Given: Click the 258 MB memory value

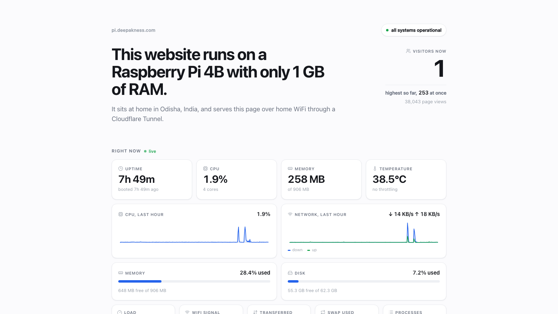Looking at the screenshot, I should click(306, 179).
